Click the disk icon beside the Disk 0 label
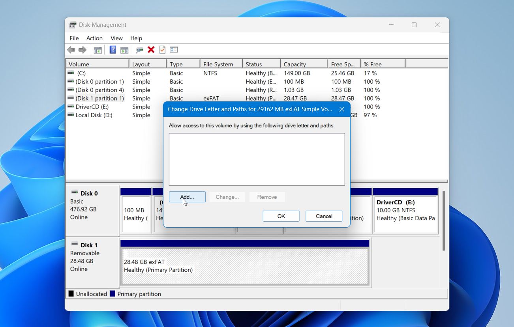This screenshot has height=327, width=514. [x=74, y=192]
